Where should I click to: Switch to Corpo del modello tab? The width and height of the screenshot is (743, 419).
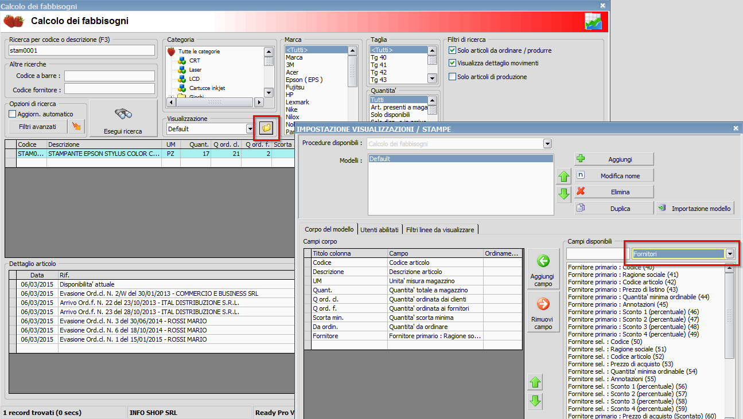click(x=329, y=229)
